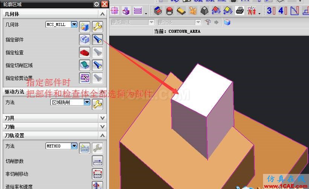309x189 pixels.
Task: Collapse the 几何体 section
Action: point(102,14)
